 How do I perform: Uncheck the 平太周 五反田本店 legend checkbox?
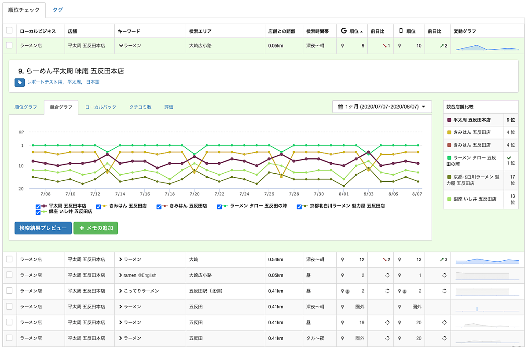coord(38,206)
